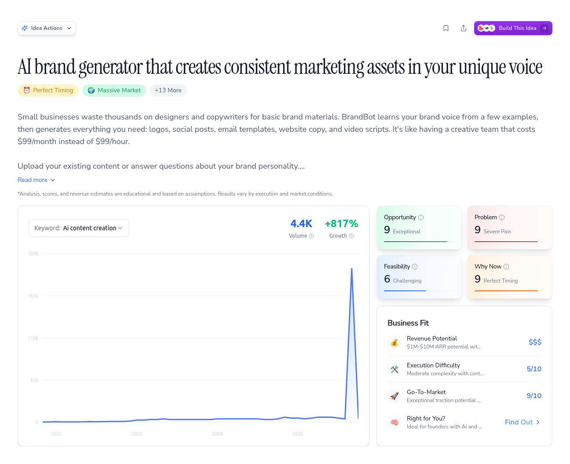Viewport: 570px width, 464px height.
Task: Click the Build This Idea button
Action: pyautogui.click(x=513, y=28)
